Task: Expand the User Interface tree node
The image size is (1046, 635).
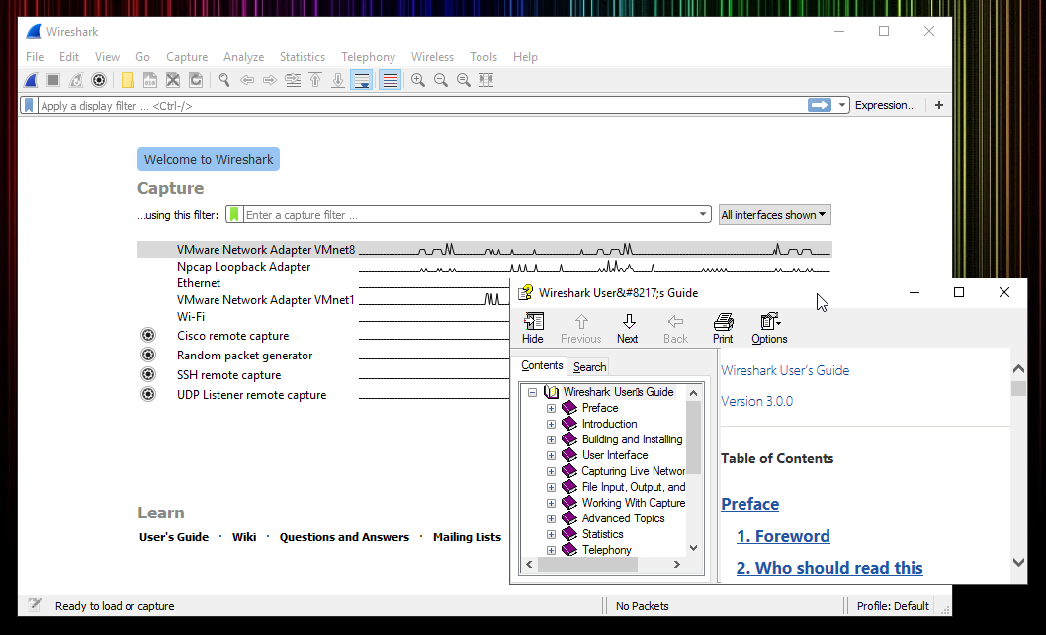Action: 551,456
